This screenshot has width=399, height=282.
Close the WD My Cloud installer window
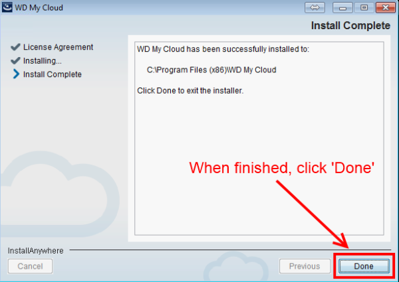tap(386, 7)
